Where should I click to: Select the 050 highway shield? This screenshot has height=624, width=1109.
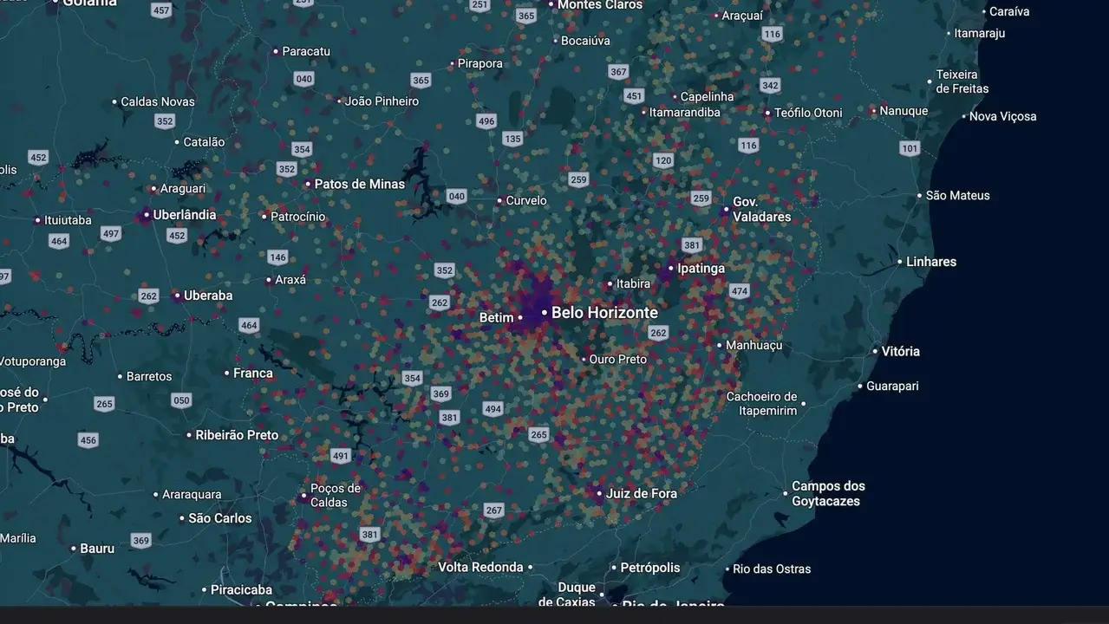coord(181,400)
